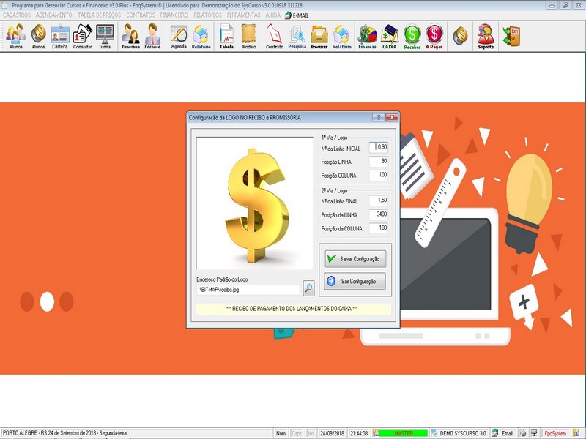Click the Salvar Configuração button
The image size is (586, 439).
[355, 259]
